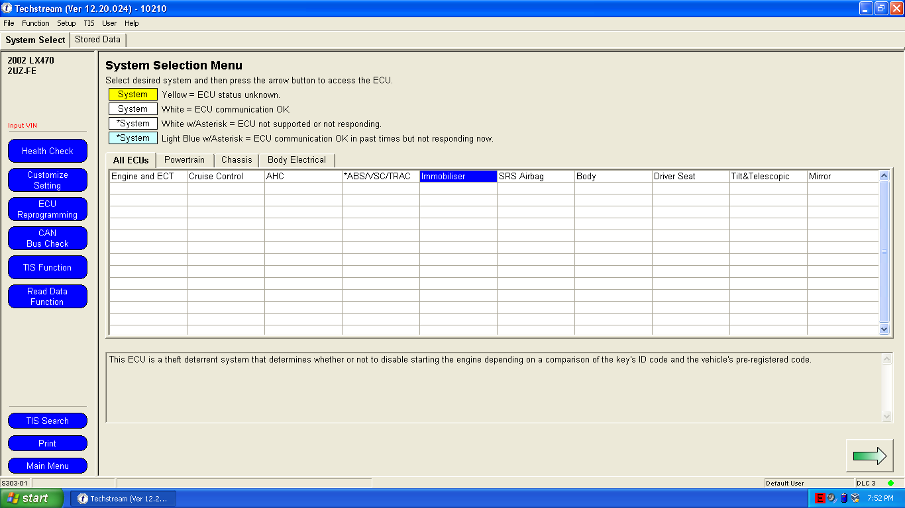Click the TIS Search button
905x508 pixels.
tap(48, 421)
